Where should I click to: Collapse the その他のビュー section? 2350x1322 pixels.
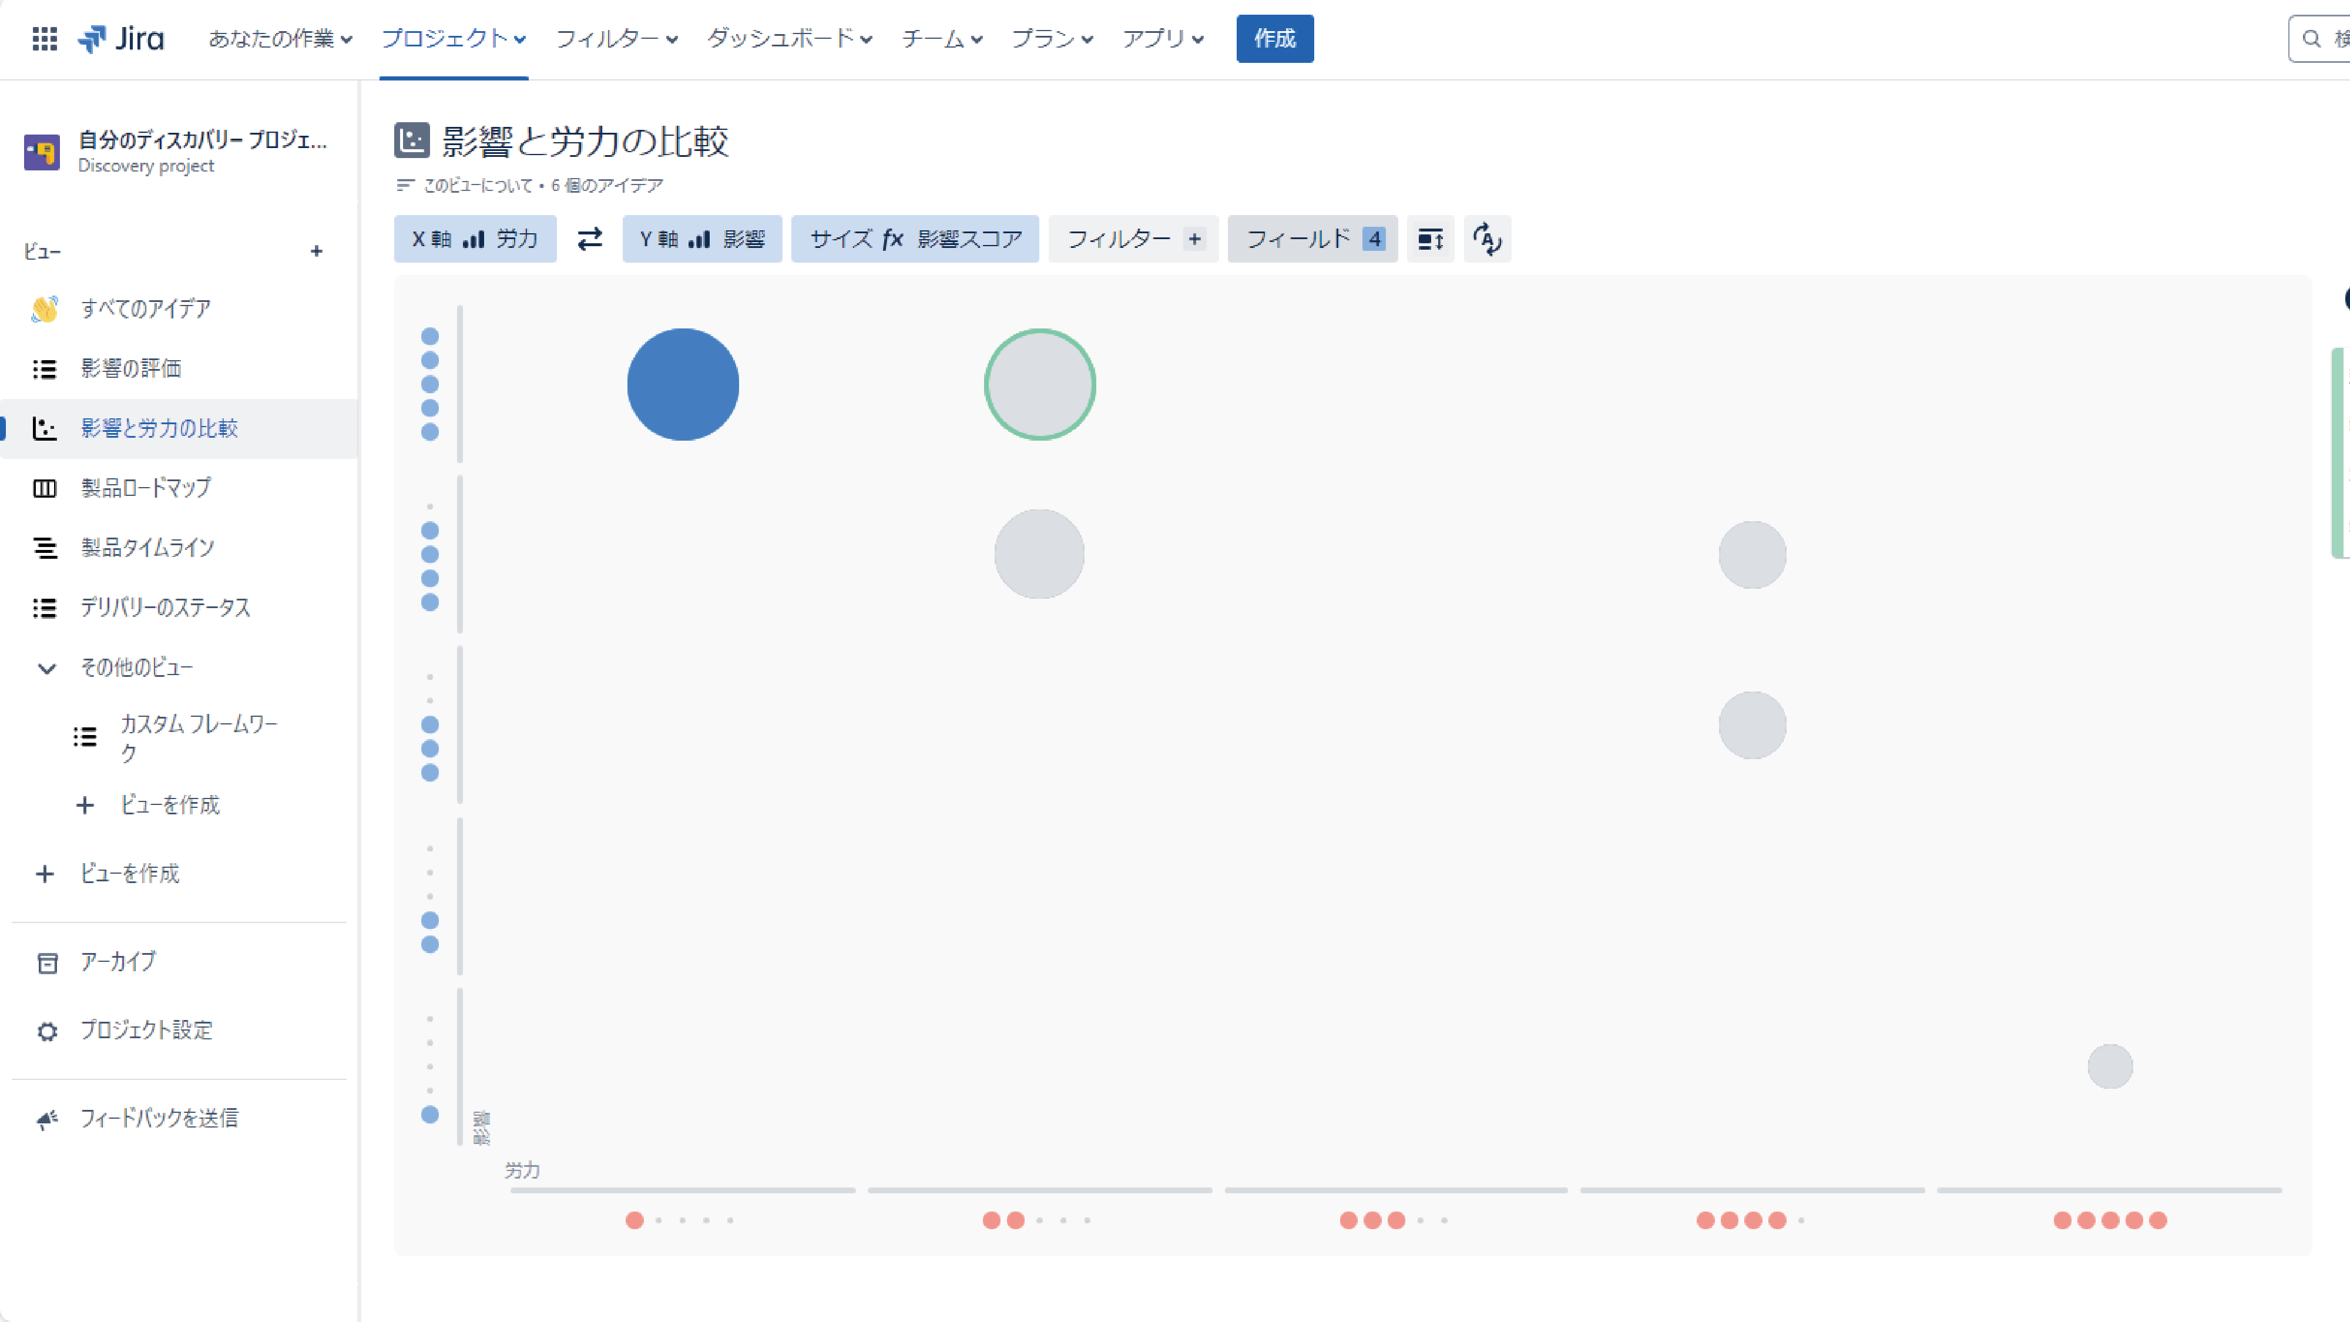point(46,667)
